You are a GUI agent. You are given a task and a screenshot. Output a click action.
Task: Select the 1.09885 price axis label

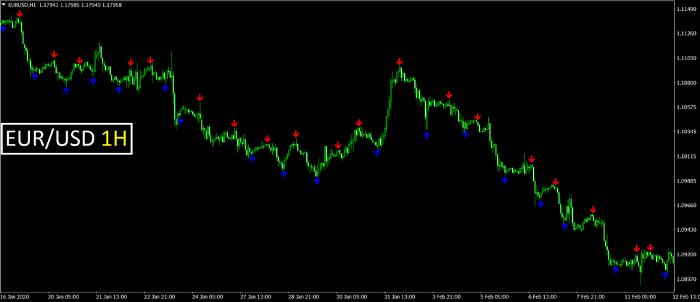(x=688, y=181)
